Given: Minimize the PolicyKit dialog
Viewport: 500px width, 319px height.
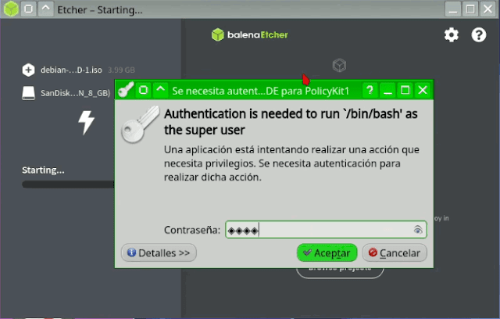Looking at the screenshot, I should click(x=387, y=90).
